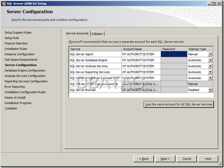Select the SQL Server Agent service row
Viewport: 224px width, 168px height.
[x=95, y=54]
